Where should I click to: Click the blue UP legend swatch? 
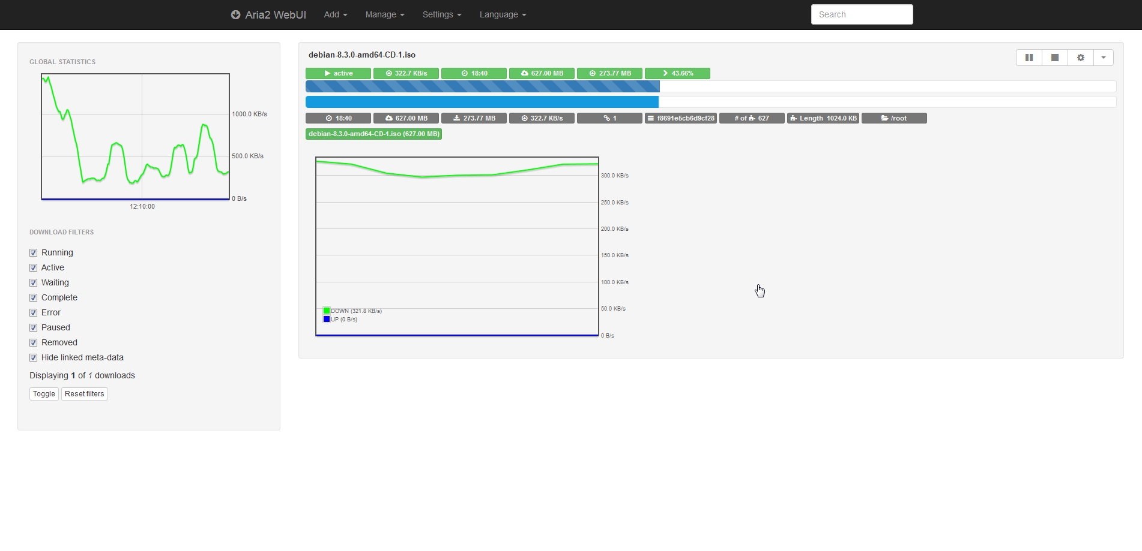pyautogui.click(x=327, y=319)
